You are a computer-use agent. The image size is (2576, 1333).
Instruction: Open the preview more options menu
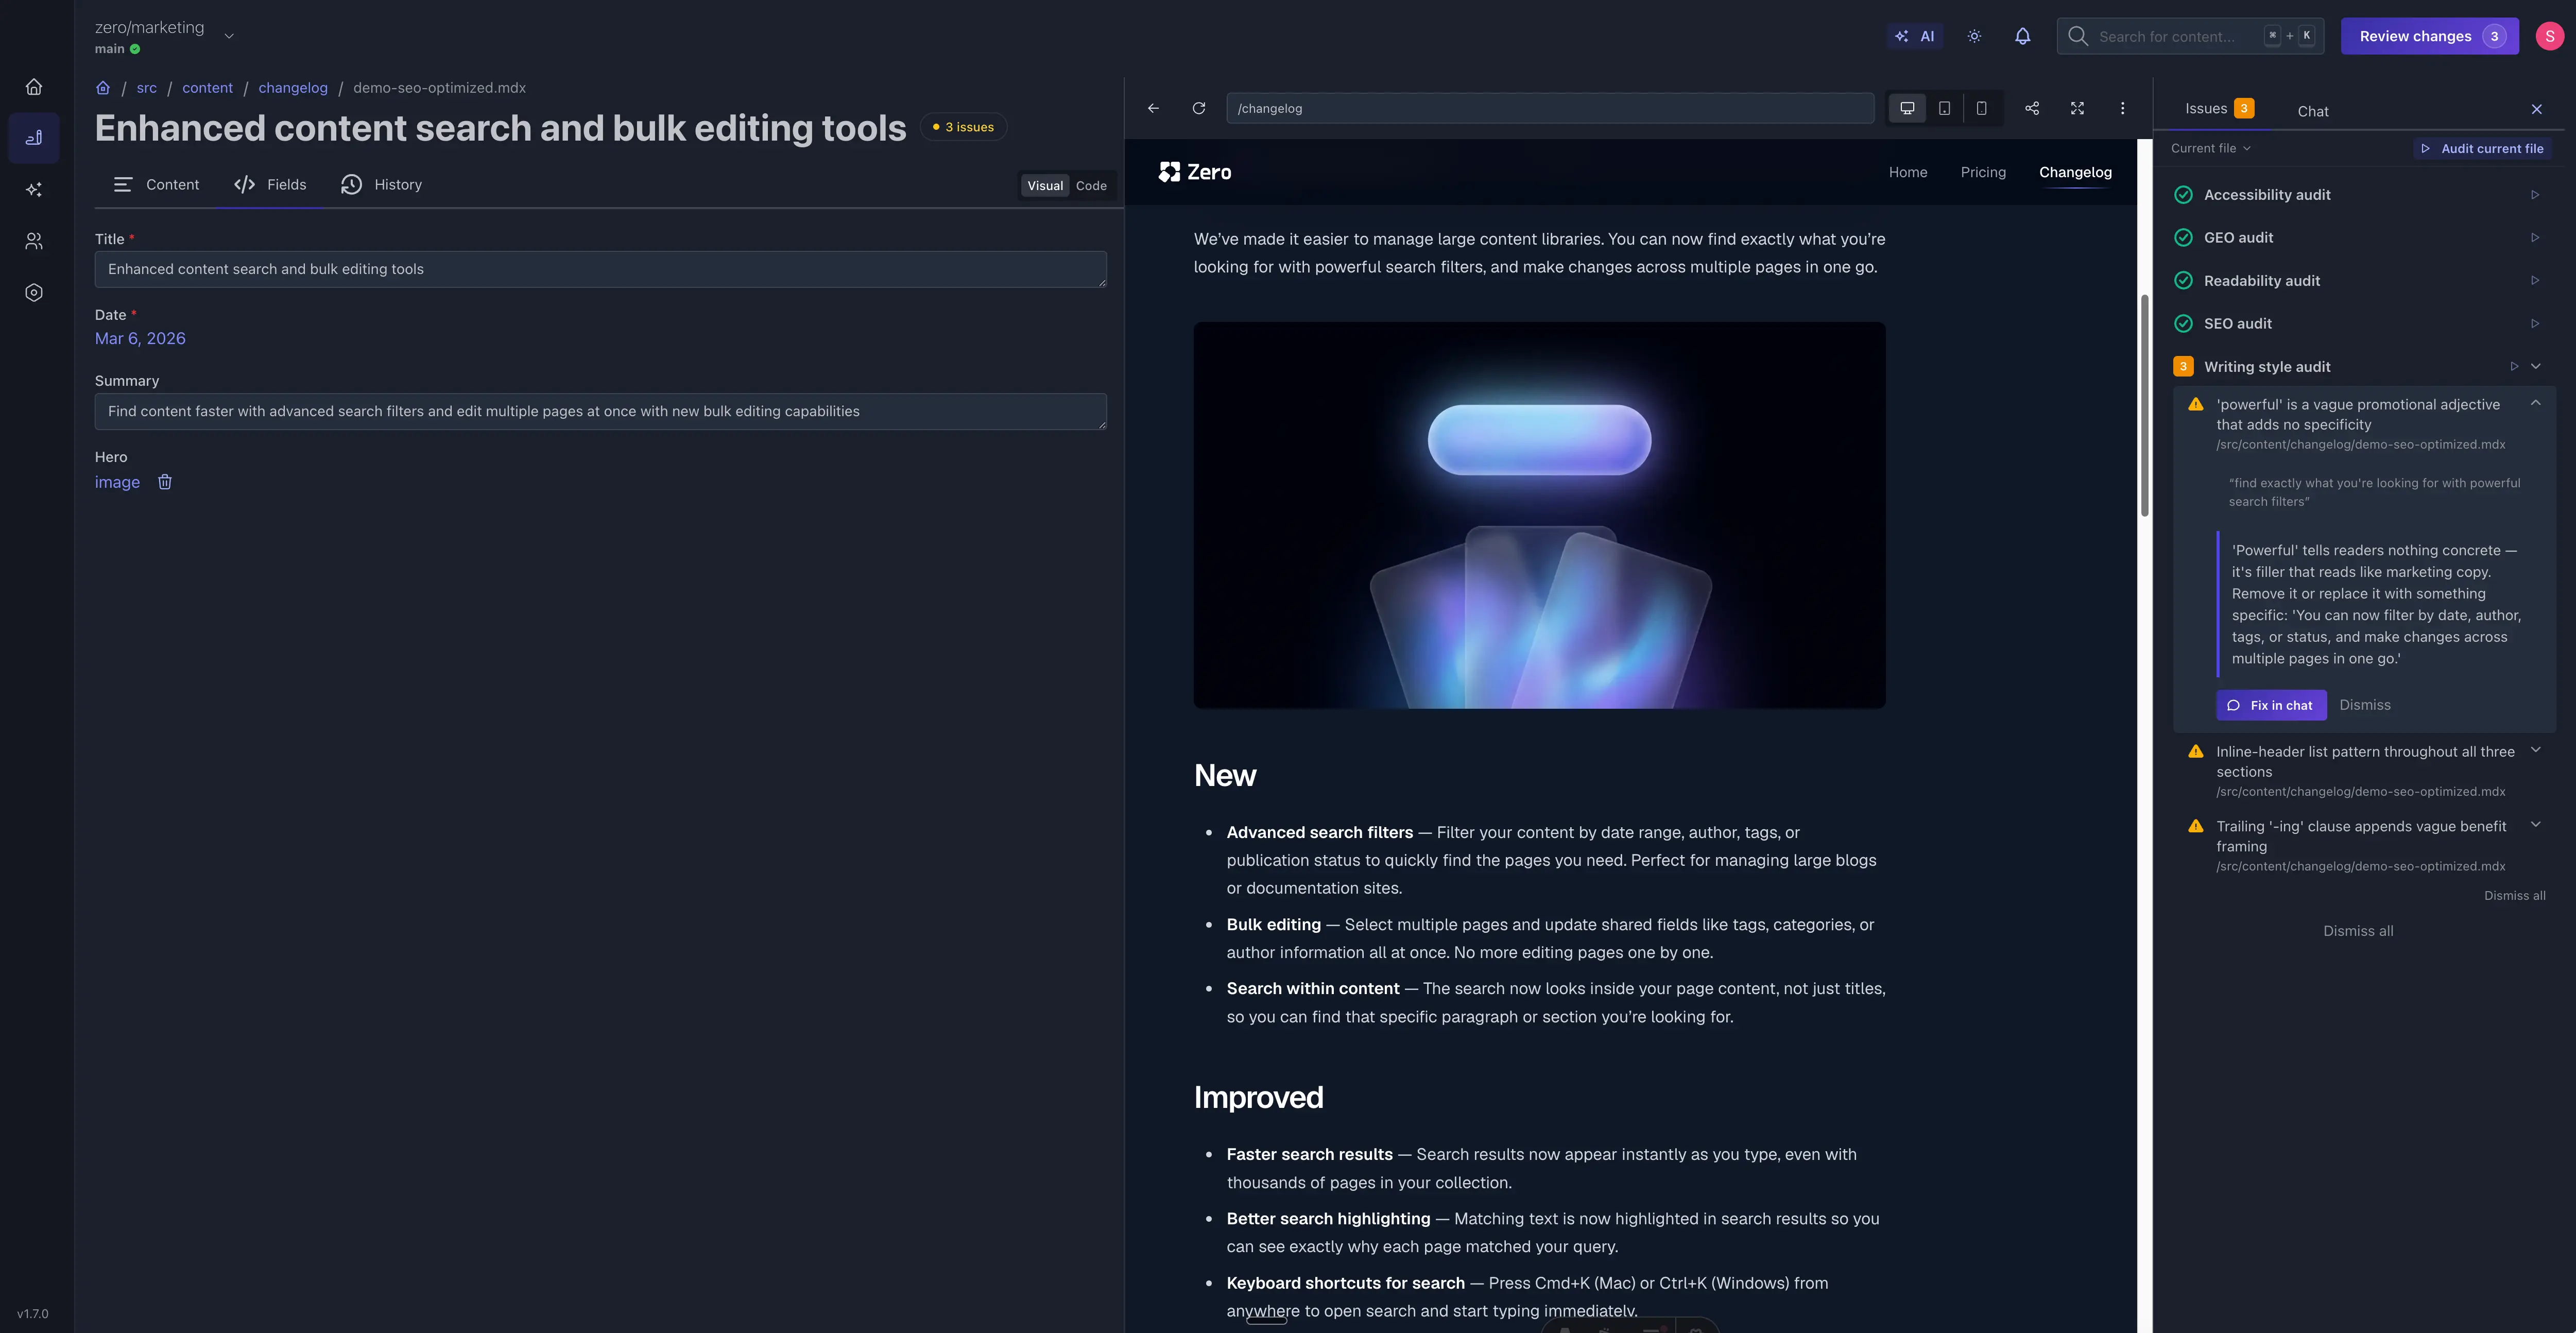(2123, 108)
